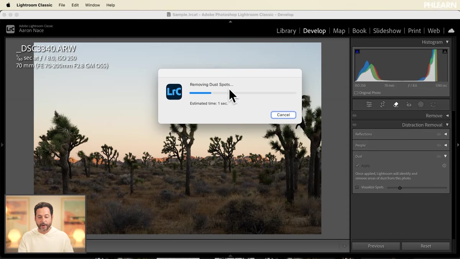Check the Apply checkbox under Dust
The image size is (460, 259).
[x=357, y=166]
